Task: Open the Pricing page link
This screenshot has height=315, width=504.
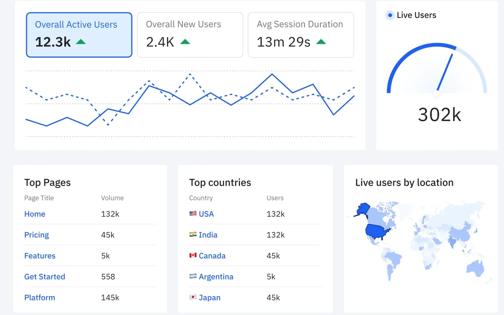Action: [36, 234]
